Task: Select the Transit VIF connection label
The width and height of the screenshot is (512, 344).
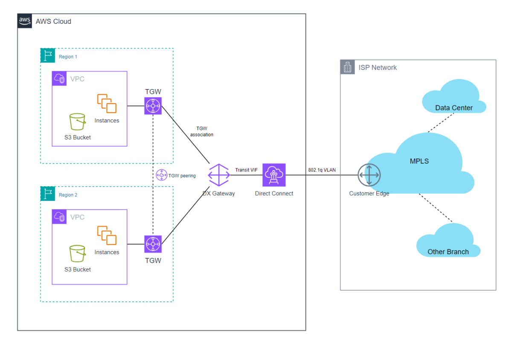Action: pyautogui.click(x=247, y=170)
